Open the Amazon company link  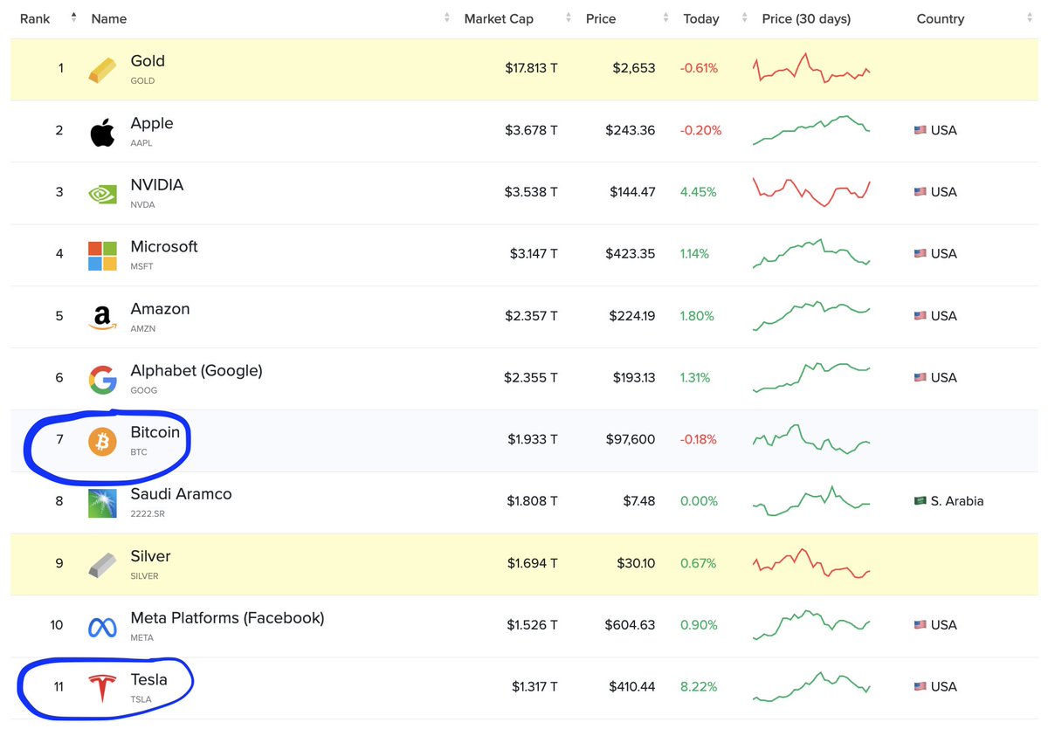click(160, 309)
